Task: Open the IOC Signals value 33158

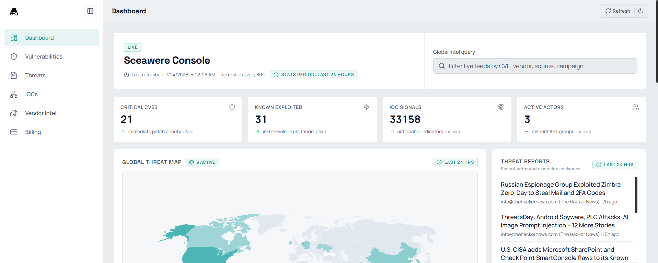Action: tap(405, 119)
